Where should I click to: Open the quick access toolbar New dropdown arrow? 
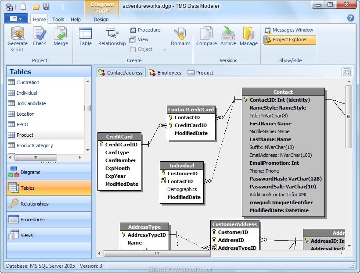29,7
